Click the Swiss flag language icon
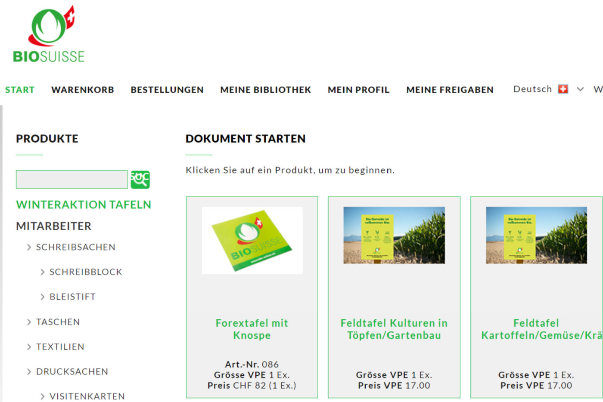 tap(563, 89)
